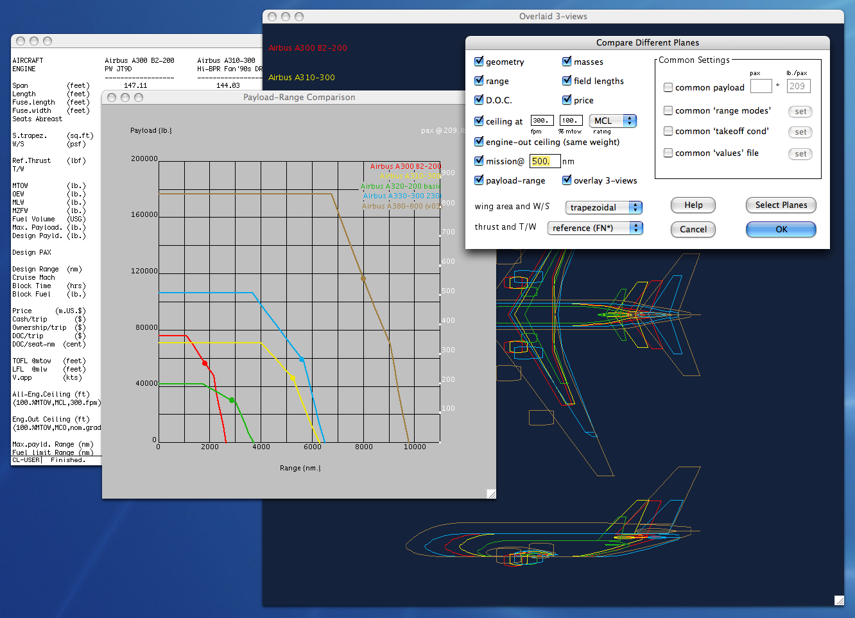Image resolution: width=855 pixels, height=618 pixels.
Task: Click resize grip of Overlaid 3-views window
Action: tap(839, 601)
